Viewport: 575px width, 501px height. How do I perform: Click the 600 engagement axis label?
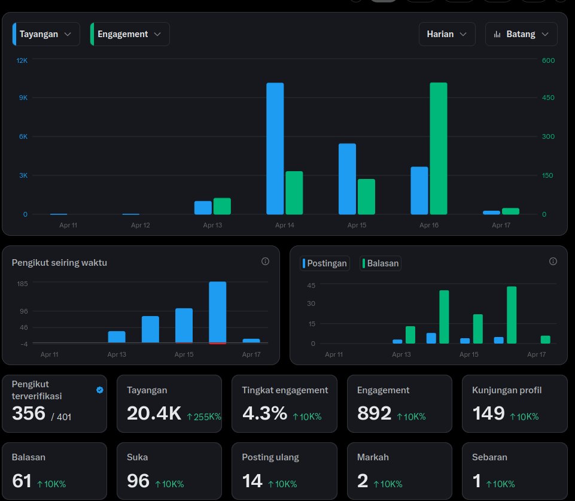click(548, 60)
